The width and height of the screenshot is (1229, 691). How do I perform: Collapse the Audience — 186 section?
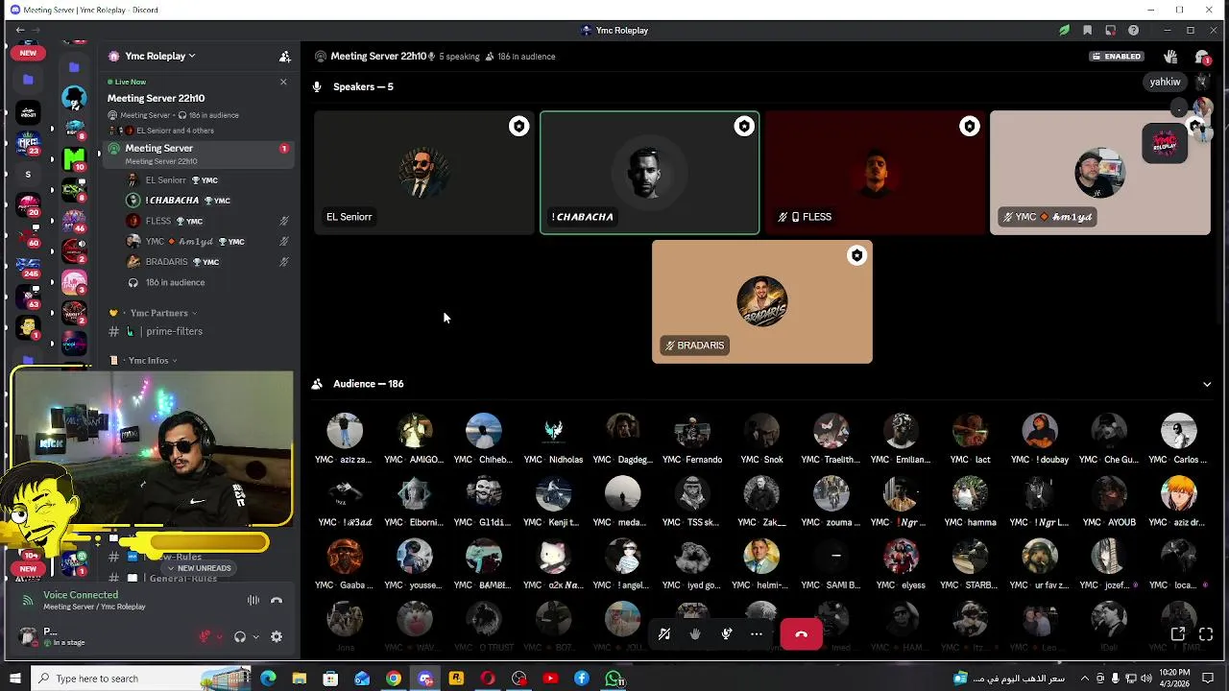click(x=1207, y=384)
